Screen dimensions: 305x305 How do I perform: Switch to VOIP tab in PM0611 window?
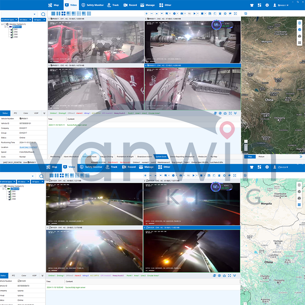click(36, 113)
